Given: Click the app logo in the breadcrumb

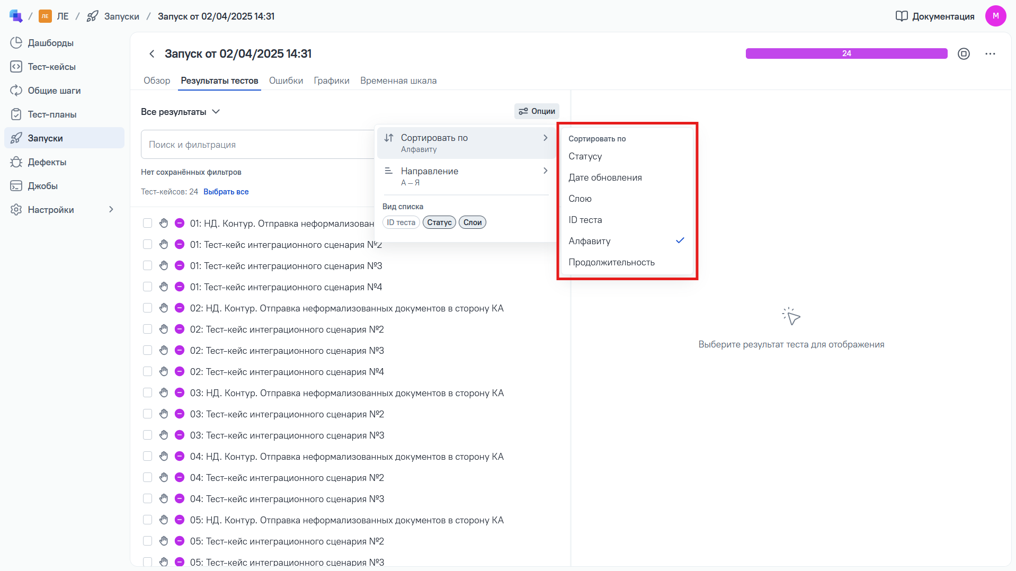Looking at the screenshot, I should (16, 16).
